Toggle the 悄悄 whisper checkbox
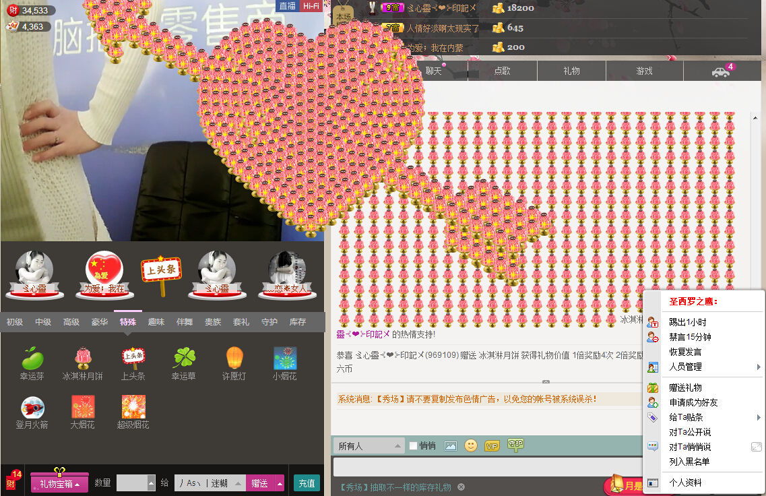This screenshot has width=766, height=496. pos(414,445)
